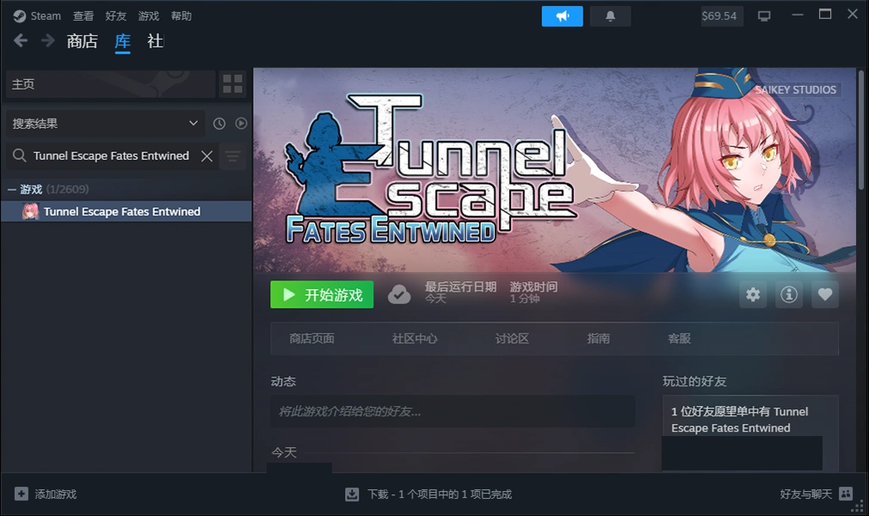
Task: Click the Steam logo in the menu bar
Action: click(20, 16)
